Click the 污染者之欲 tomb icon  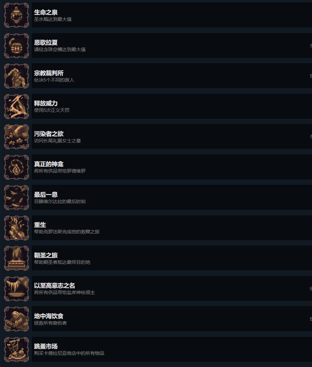click(17, 137)
